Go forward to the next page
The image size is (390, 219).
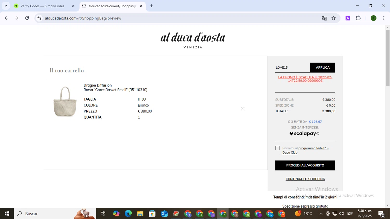(17, 18)
